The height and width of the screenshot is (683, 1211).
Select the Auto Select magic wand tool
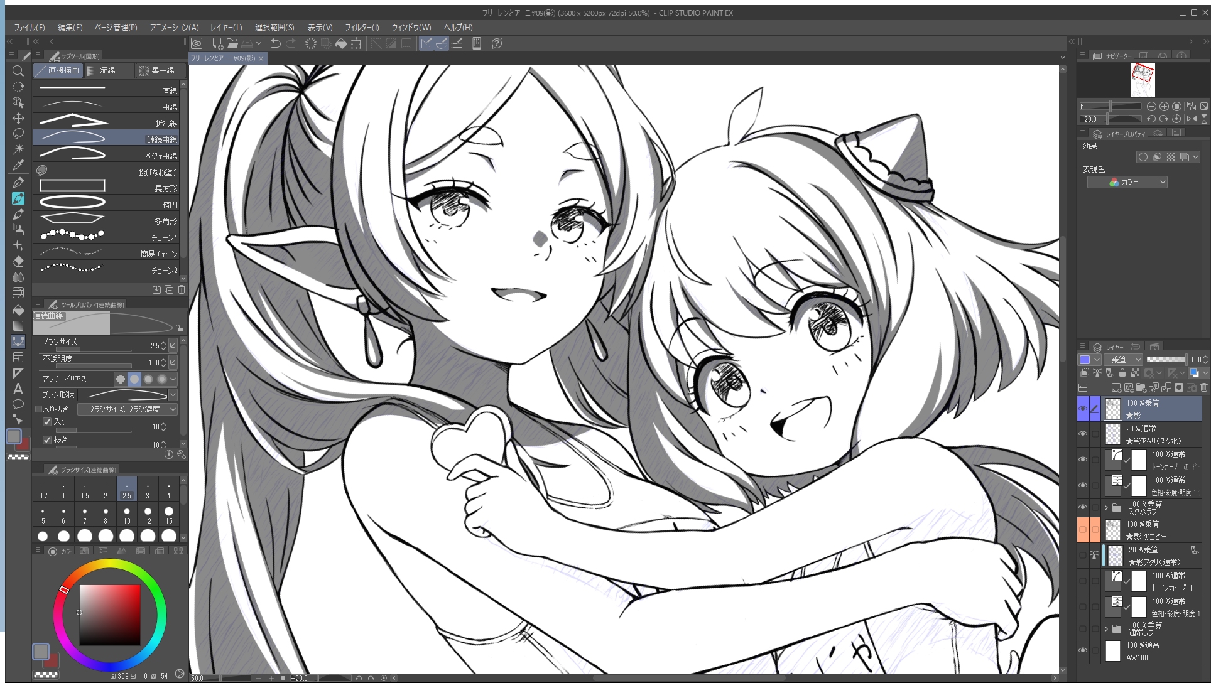pos(18,149)
